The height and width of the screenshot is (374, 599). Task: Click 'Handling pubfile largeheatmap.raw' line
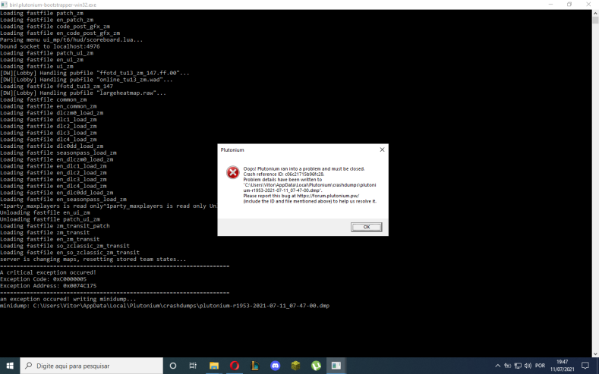pyautogui.click(x=83, y=93)
